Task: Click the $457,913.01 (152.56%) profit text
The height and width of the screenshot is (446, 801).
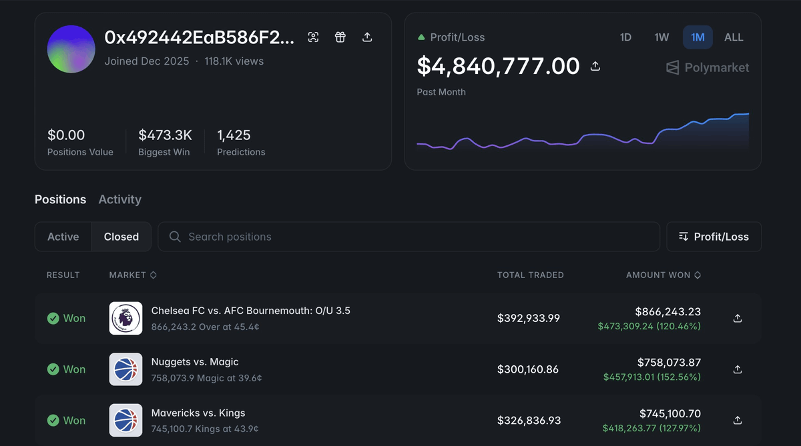Action: pos(652,377)
